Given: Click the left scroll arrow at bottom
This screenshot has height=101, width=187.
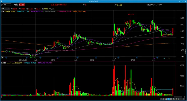Looking at the screenshot, I should (2, 97).
